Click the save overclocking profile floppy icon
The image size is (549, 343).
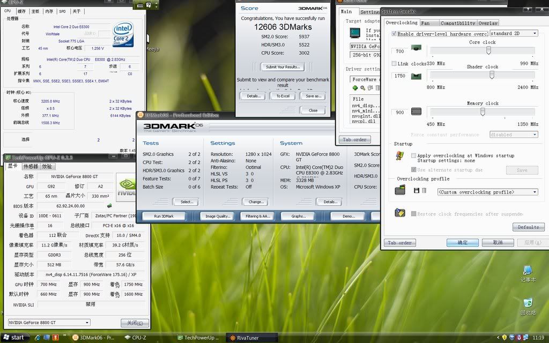[417, 190]
